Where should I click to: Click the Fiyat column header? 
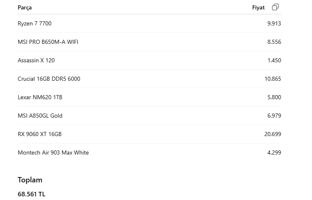[258, 7]
